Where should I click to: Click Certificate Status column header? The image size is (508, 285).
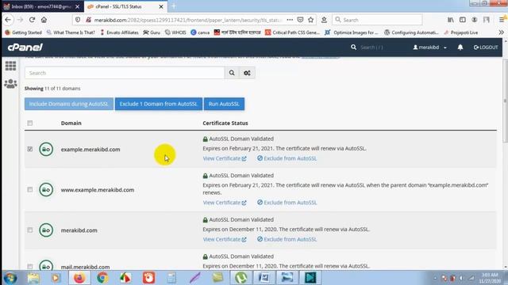coord(225,123)
